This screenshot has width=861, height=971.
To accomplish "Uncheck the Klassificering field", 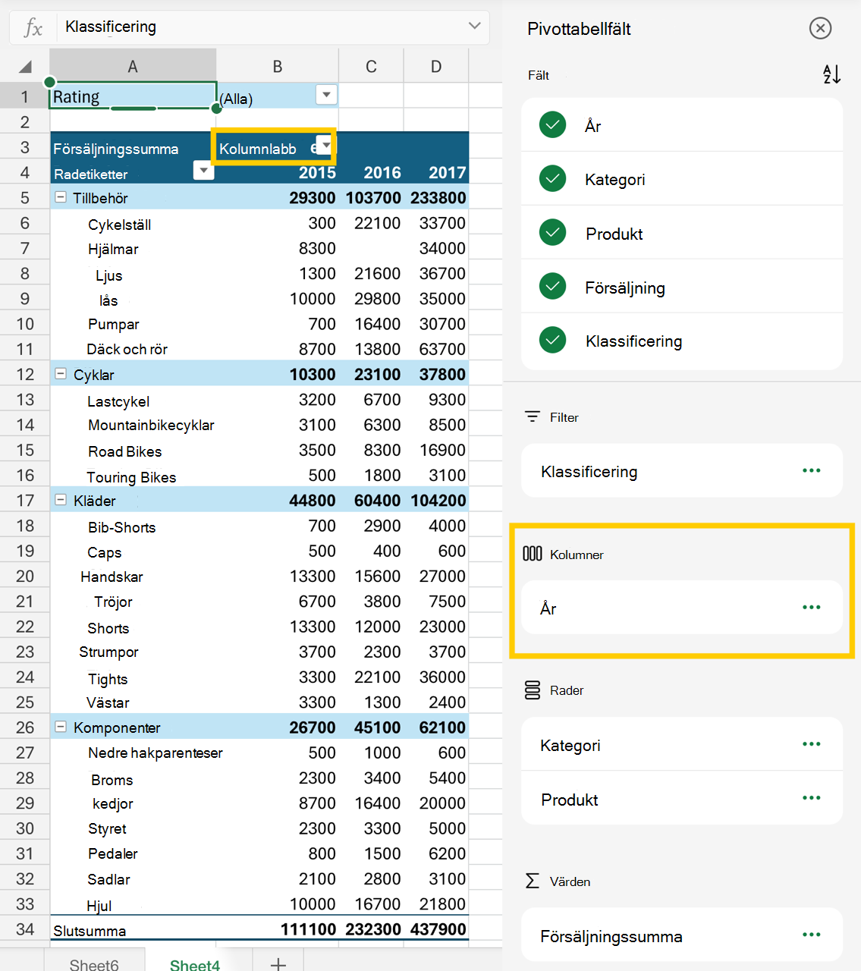I will point(552,340).
